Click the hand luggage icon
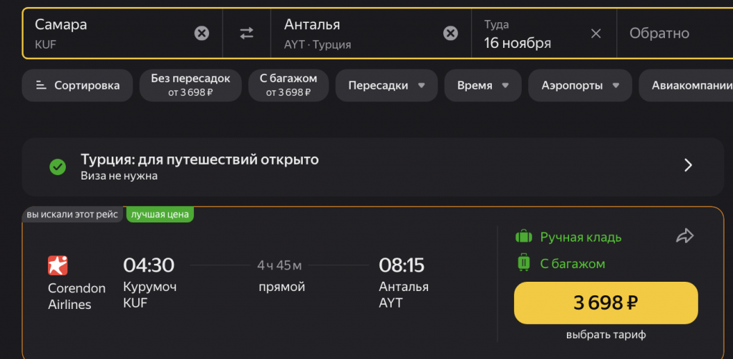Screen dimensions: 733x359 pyautogui.click(x=523, y=237)
